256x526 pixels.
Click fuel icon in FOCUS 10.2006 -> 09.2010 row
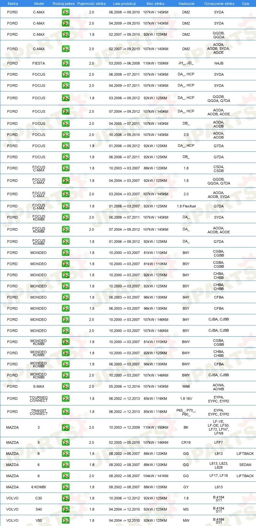[65, 135]
